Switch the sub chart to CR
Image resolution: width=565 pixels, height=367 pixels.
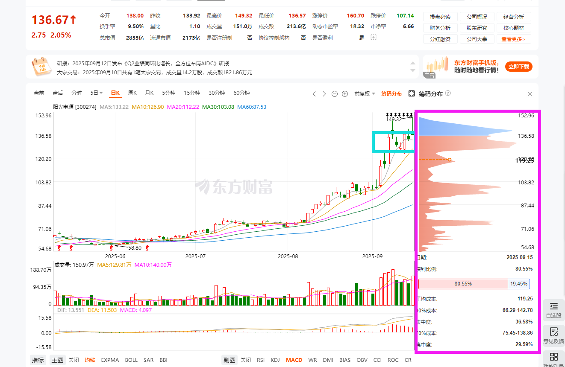[408, 360]
